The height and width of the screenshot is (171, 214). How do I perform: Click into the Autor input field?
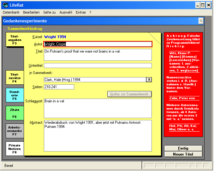(x=98, y=44)
